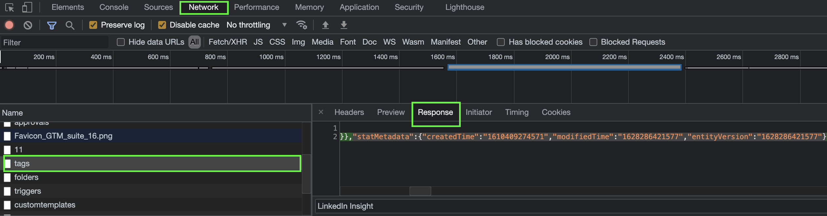Export HAR file with download arrow
Screen dimensions: 827x216
[x=344, y=25]
